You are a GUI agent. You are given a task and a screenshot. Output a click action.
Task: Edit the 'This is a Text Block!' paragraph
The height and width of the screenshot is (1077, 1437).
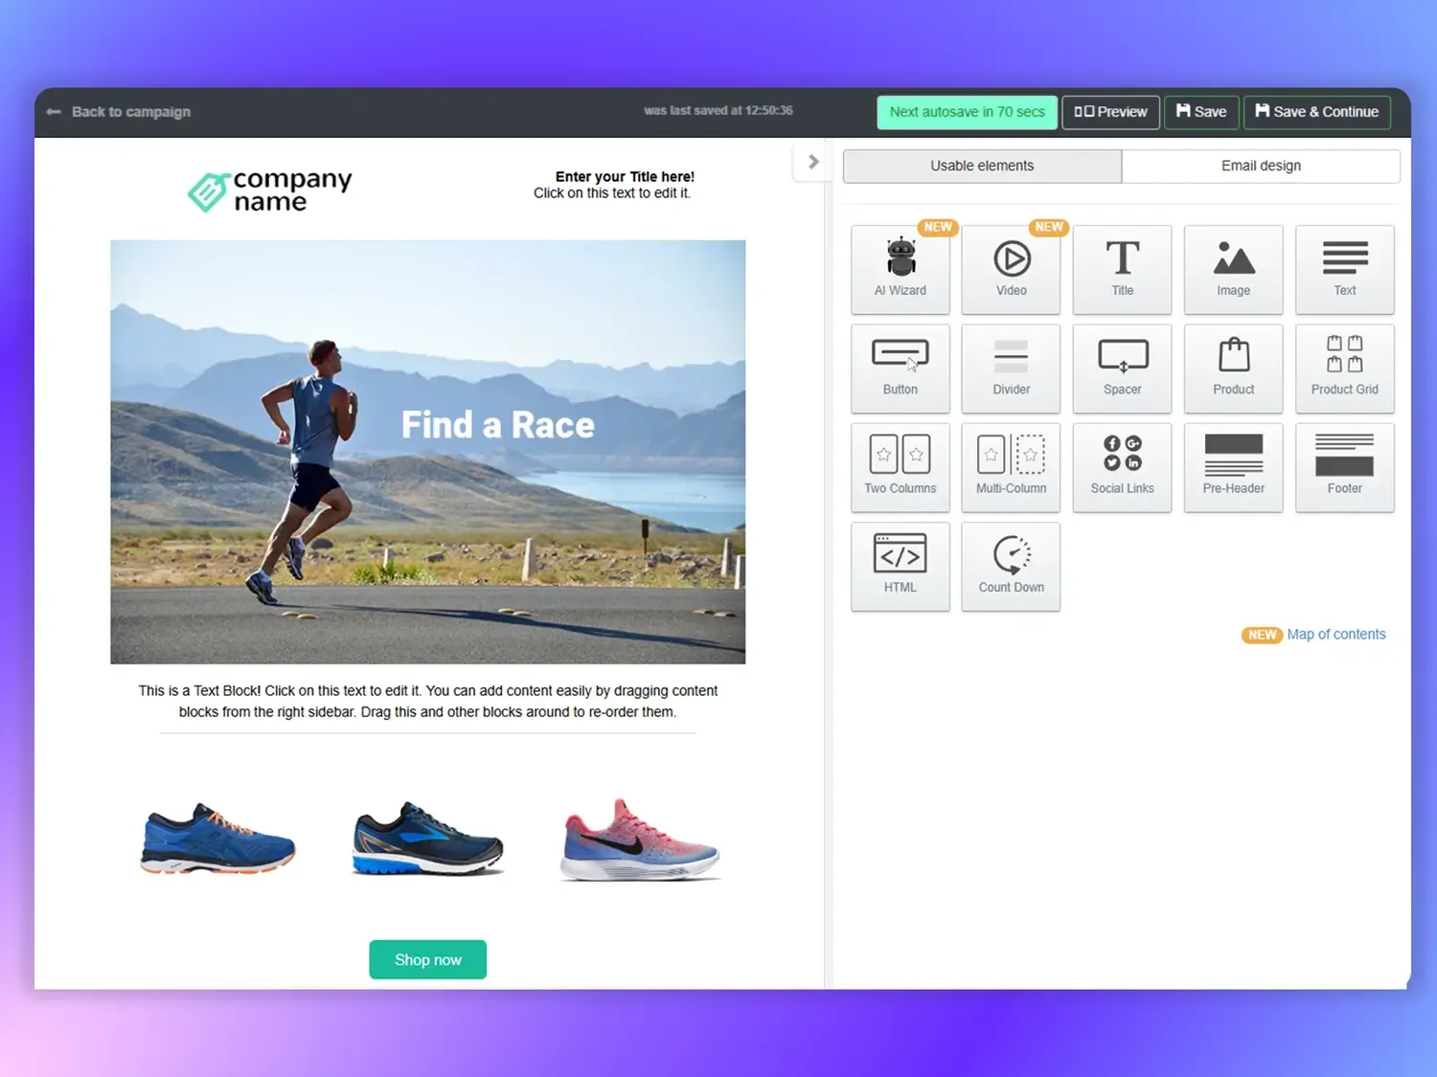[x=427, y=701]
